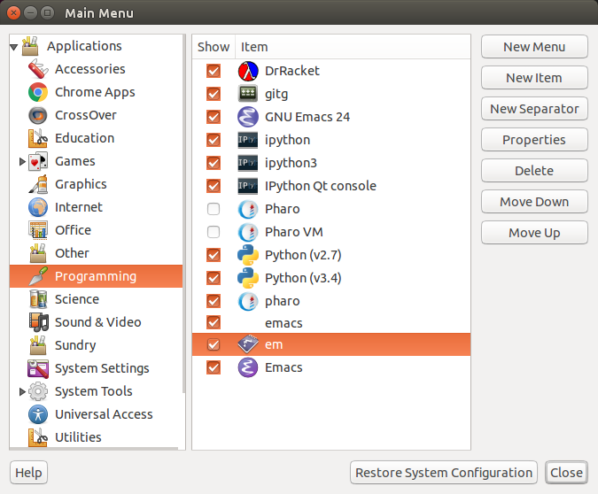
Task: Open the Help dialog
Action: (28, 473)
